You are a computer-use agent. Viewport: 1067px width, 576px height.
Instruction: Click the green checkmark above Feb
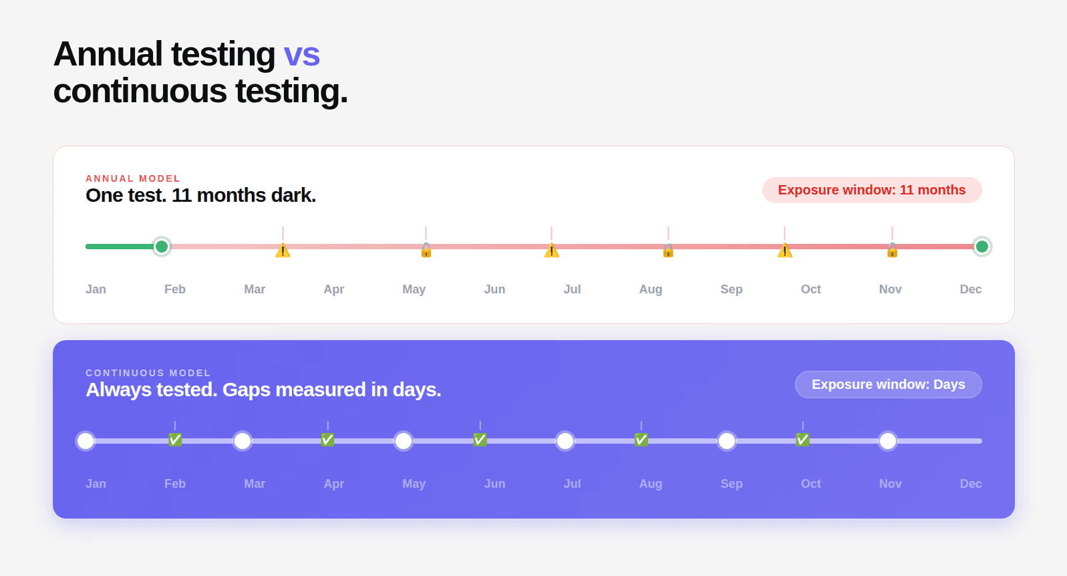pos(175,439)
